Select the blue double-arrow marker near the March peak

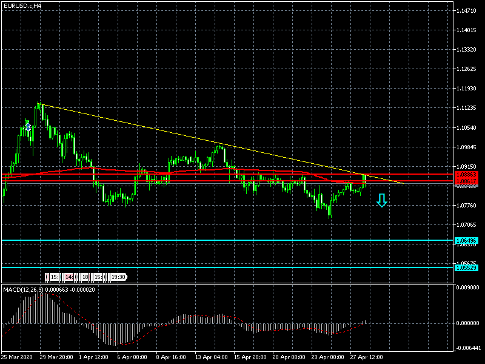(x=28, y=127)
